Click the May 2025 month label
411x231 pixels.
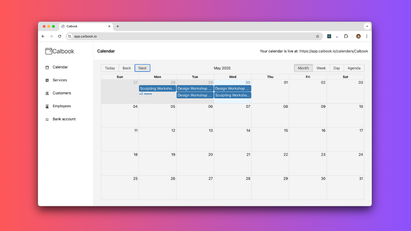tap(222, 68)
